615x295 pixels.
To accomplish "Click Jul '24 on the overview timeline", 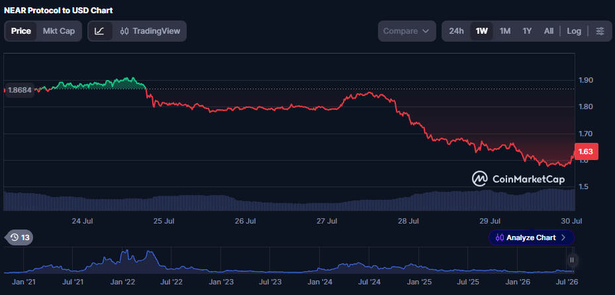I will 369,281.
